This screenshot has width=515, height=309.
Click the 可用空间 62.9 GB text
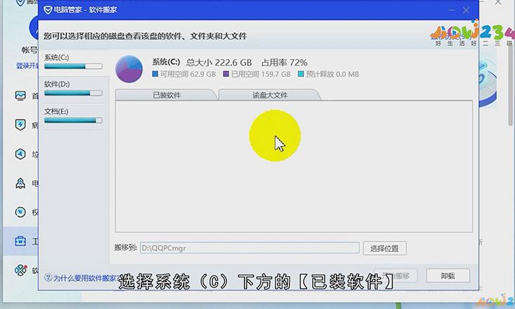pos(188,75)
